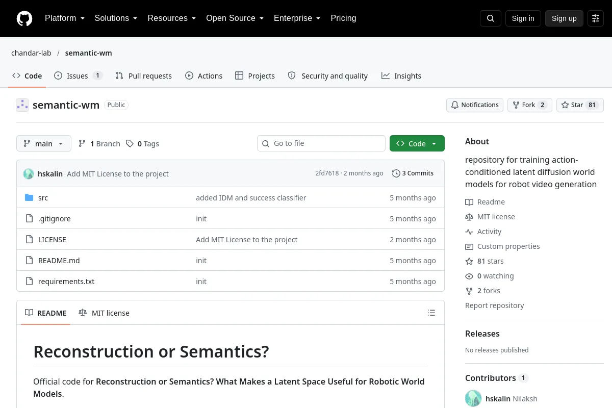
Task: Select the README tab in file viewer
Action: 46,313
